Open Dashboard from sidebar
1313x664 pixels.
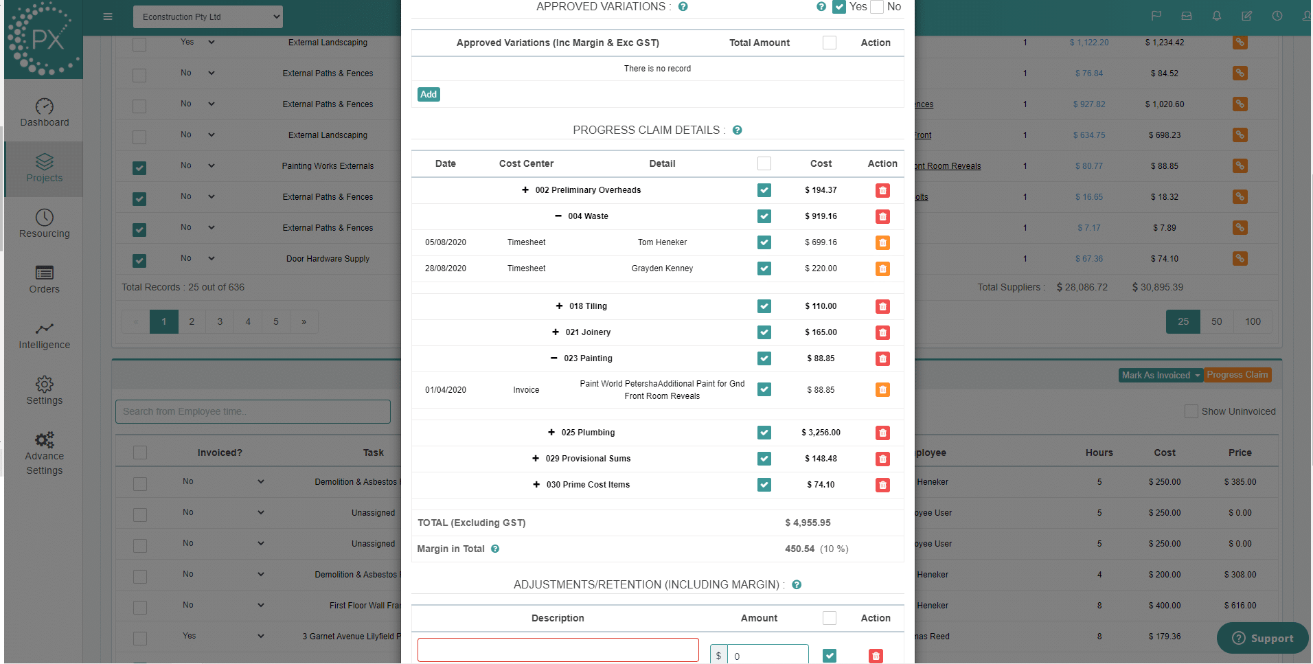click(x=45, y=113)
